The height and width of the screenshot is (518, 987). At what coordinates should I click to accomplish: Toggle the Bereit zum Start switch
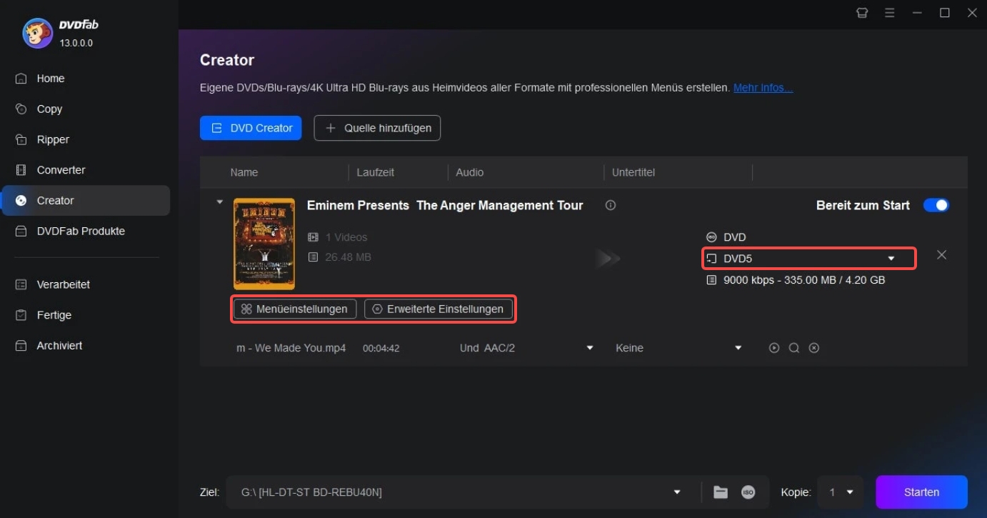click(x=936, y=206)
